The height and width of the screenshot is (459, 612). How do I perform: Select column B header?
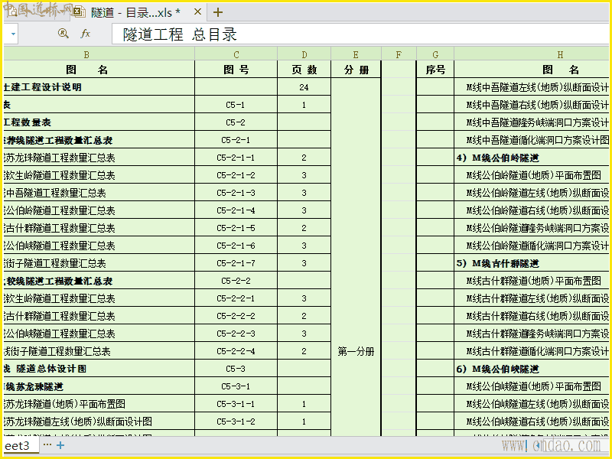pyautogui.click(x=99, y=54)
